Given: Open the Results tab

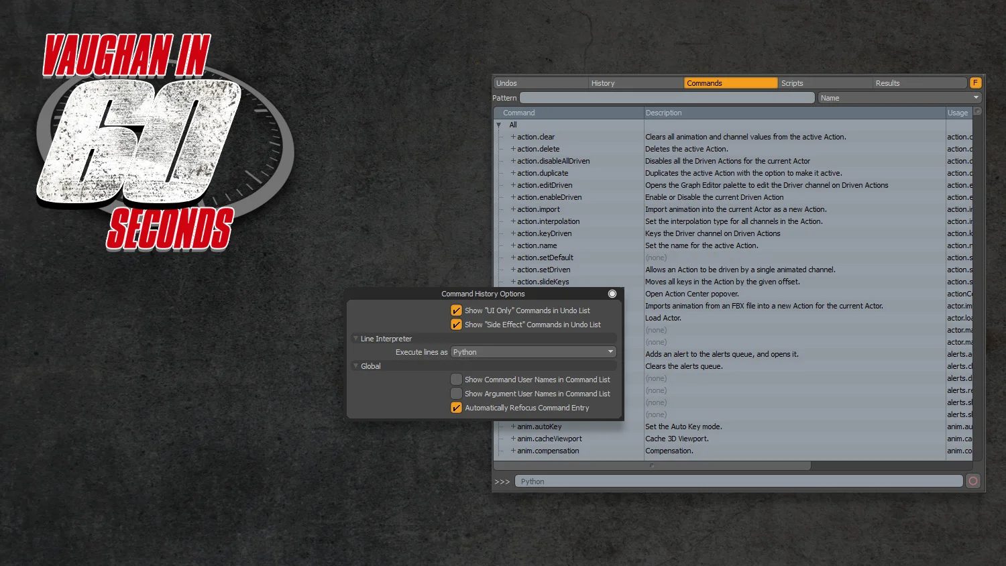Looking at the screenshot, I should pyautogui.click(x=920, y=83).
